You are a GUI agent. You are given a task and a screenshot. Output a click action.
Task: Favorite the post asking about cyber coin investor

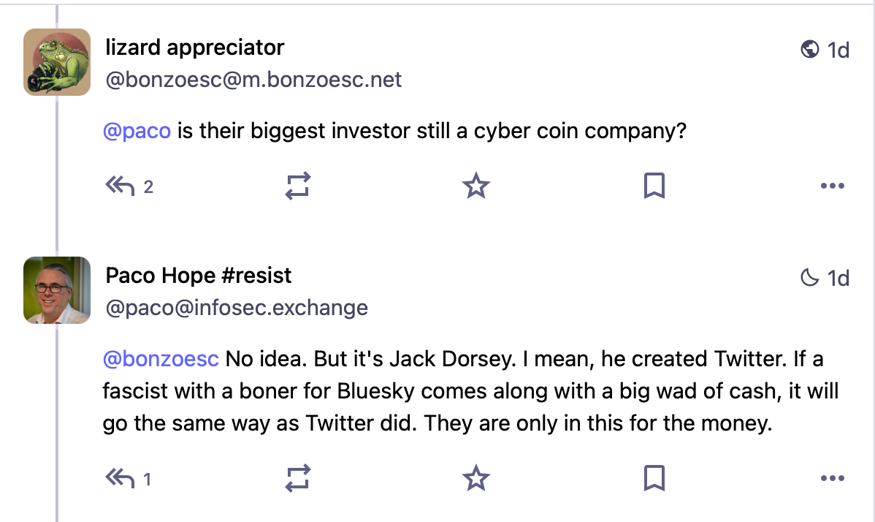(x=476, y=186)
